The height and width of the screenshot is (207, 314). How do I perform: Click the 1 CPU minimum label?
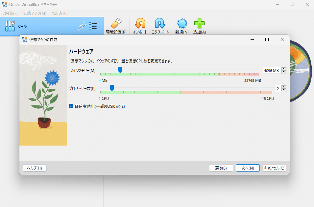[104, 99]
